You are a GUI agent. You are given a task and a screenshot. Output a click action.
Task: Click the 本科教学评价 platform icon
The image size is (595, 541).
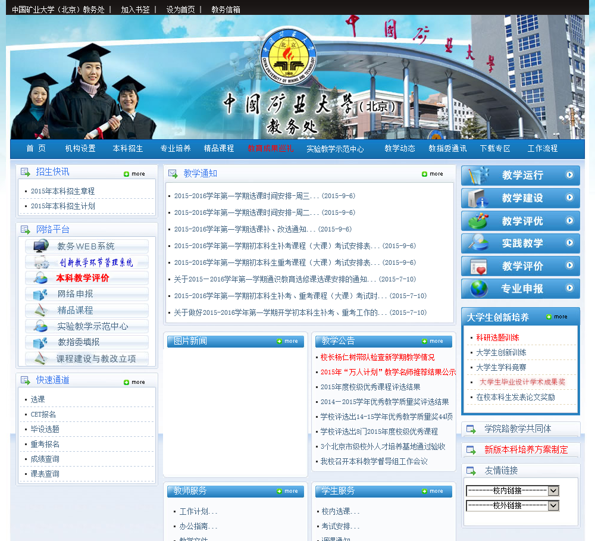[x=40, y=278]
